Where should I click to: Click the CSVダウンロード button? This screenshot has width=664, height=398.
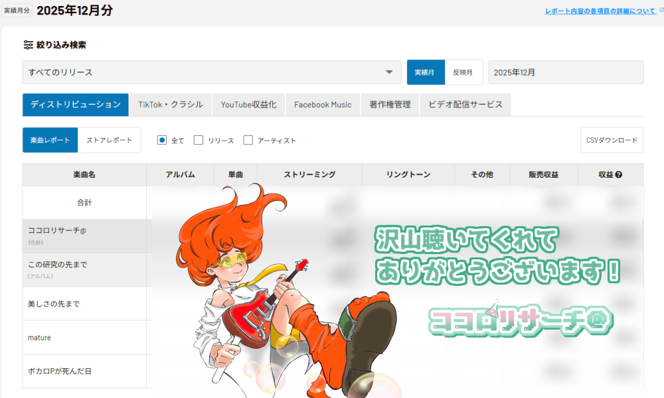[612, 140]
